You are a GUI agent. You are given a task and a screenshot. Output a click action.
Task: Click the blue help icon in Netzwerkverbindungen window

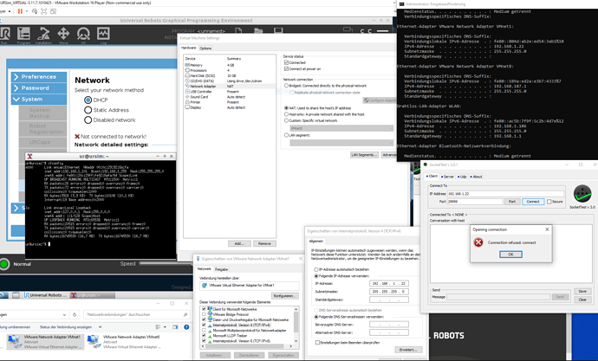186,326
